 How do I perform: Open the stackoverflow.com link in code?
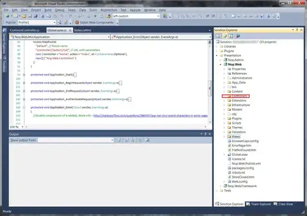pyautogui.click(x=150, y=115)
